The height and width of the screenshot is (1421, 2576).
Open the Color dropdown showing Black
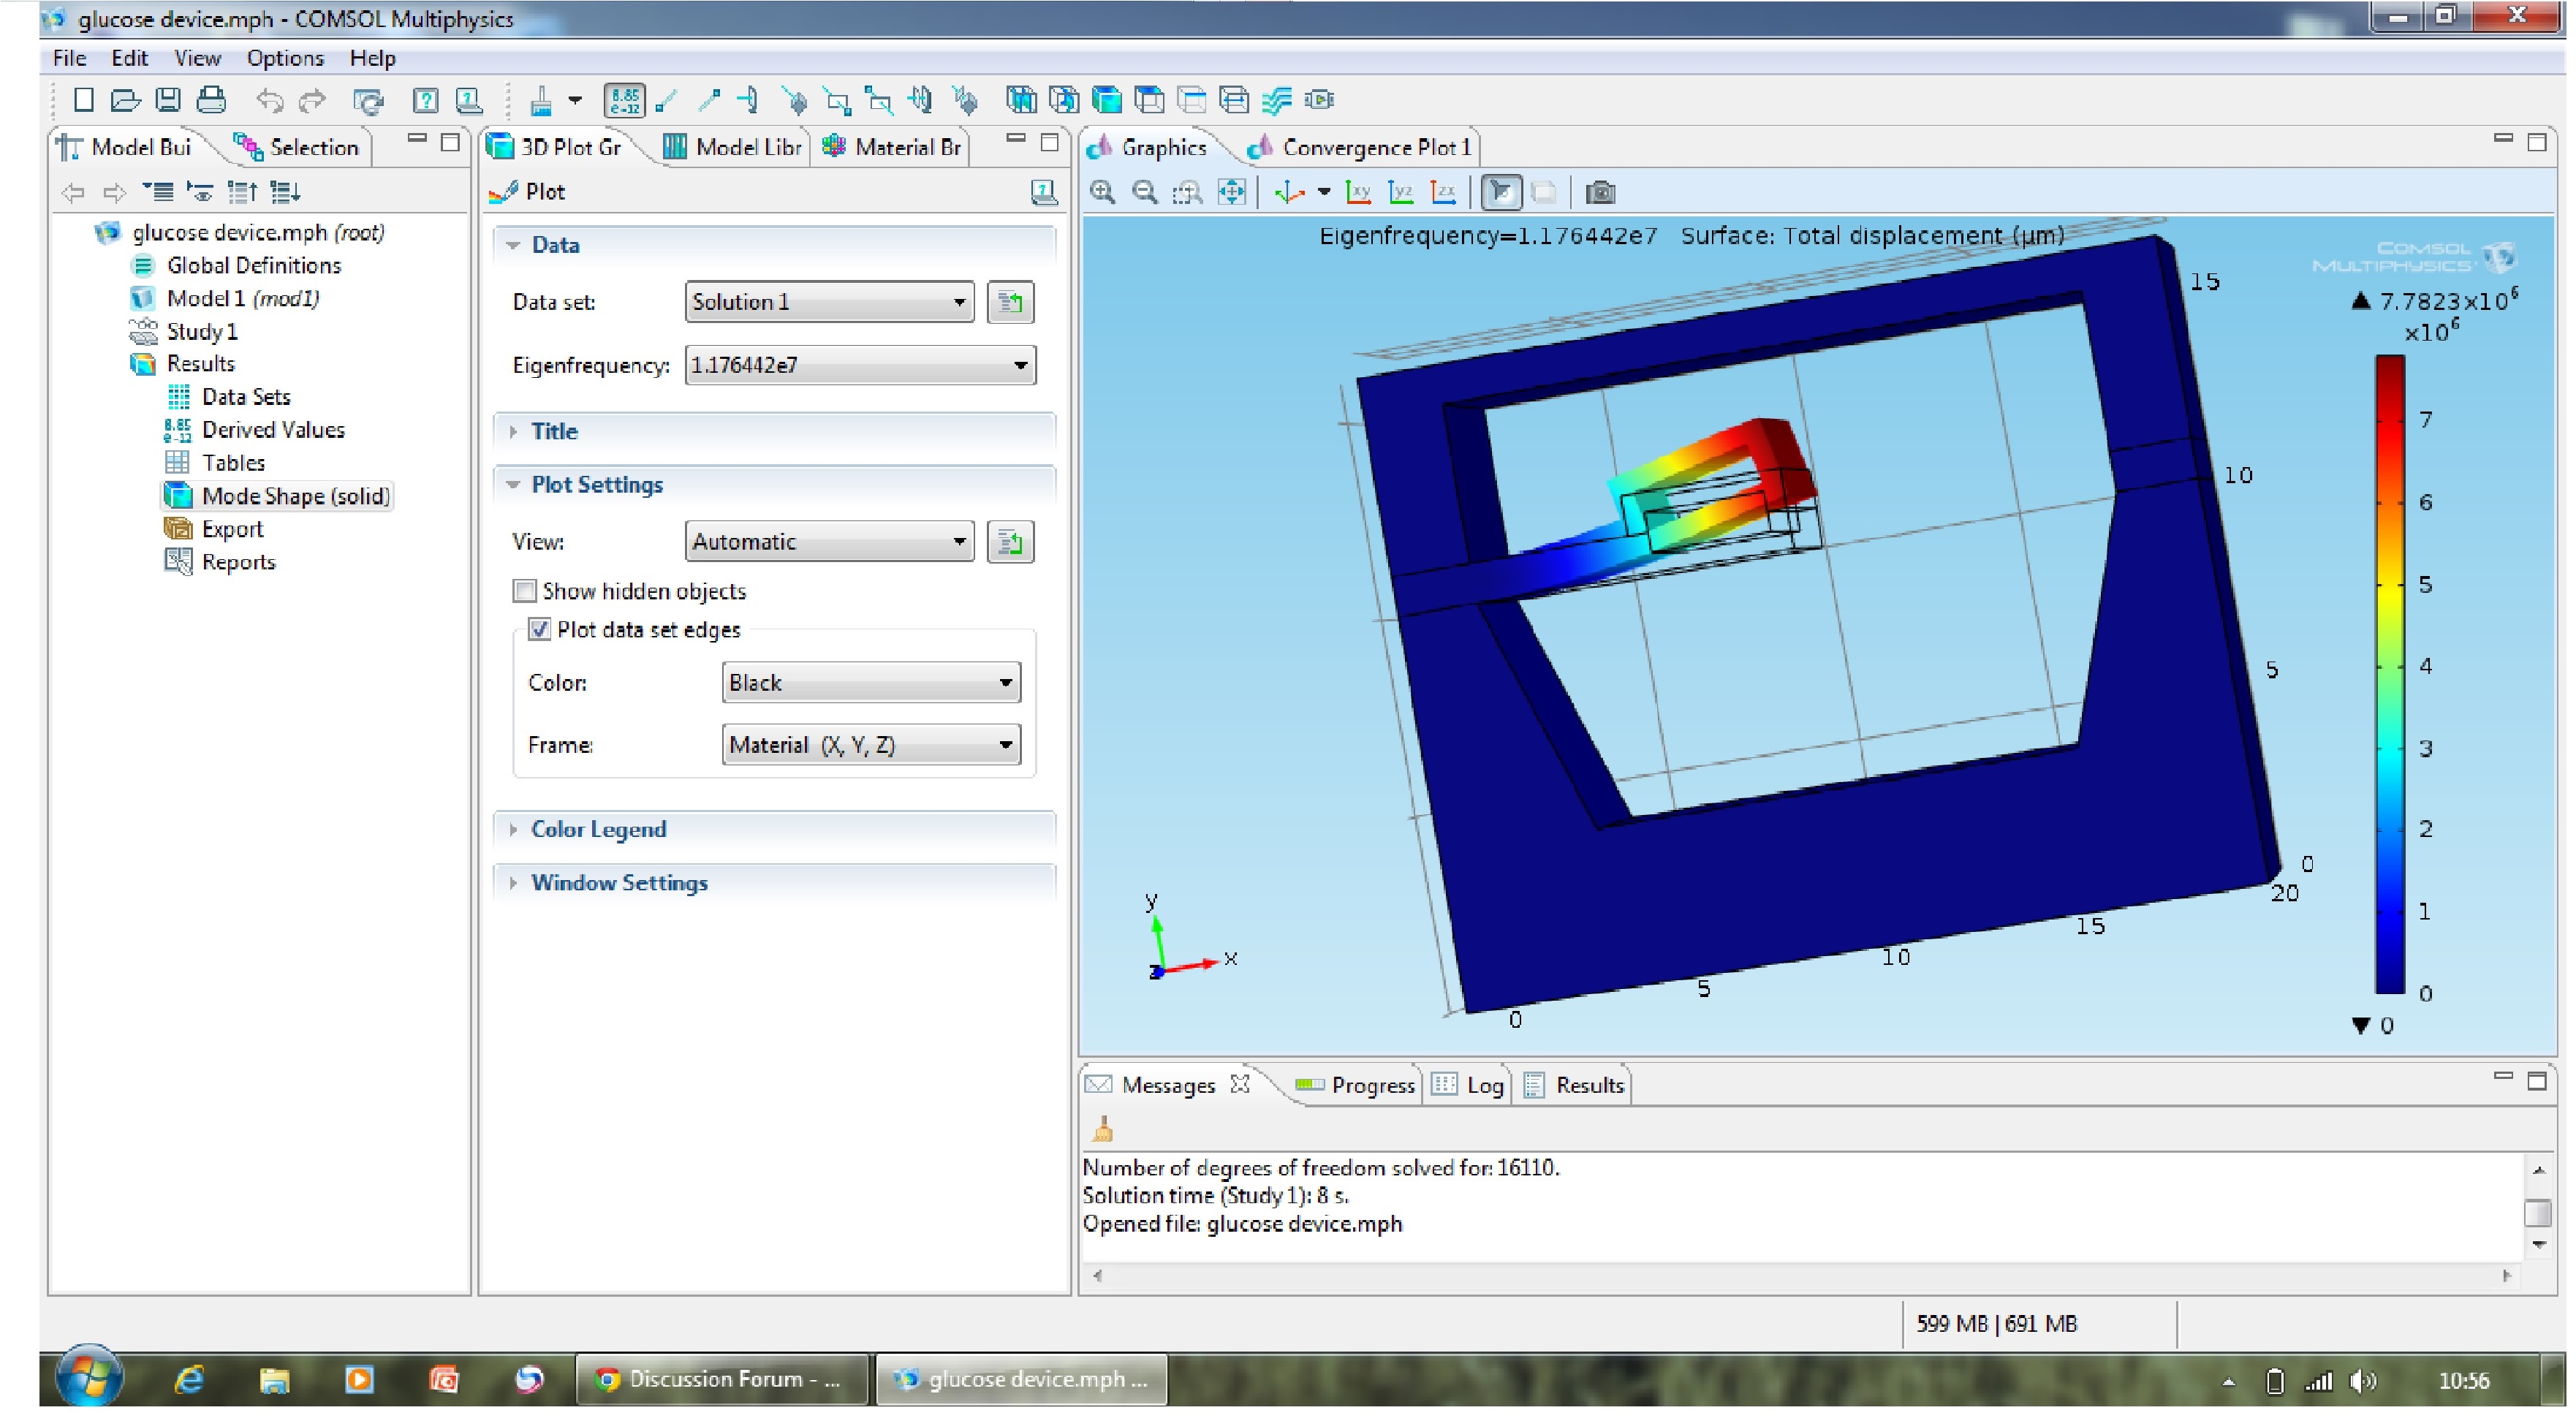[871, 683]
